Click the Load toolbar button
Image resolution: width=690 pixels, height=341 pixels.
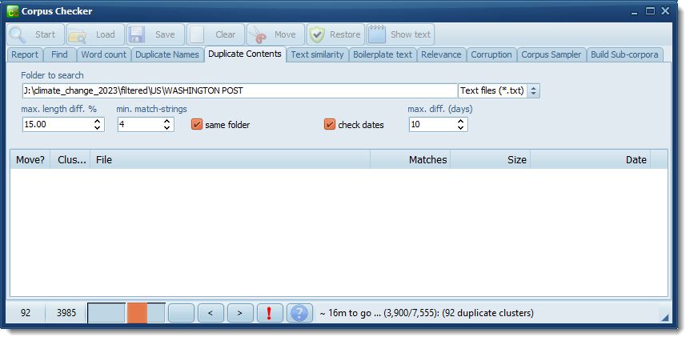tap(95, 34)
